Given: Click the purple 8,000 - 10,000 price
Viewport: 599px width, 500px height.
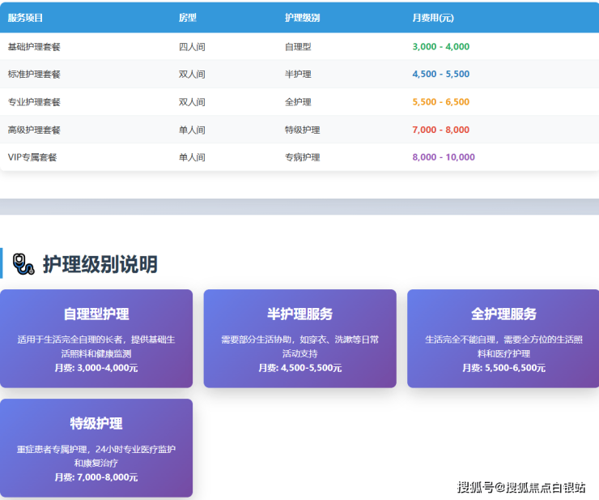Looking at the screenshot, I should click(444, 157).
